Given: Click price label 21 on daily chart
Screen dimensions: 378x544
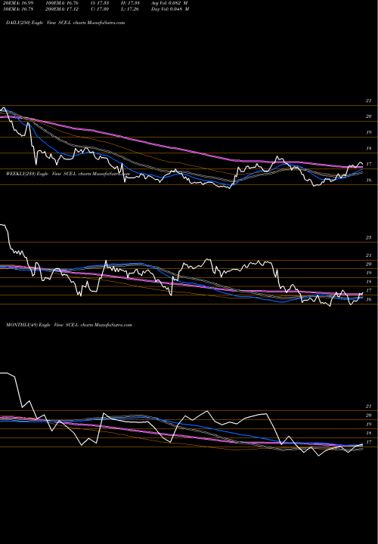Looking at the screenshot, I should click(369, 100).
